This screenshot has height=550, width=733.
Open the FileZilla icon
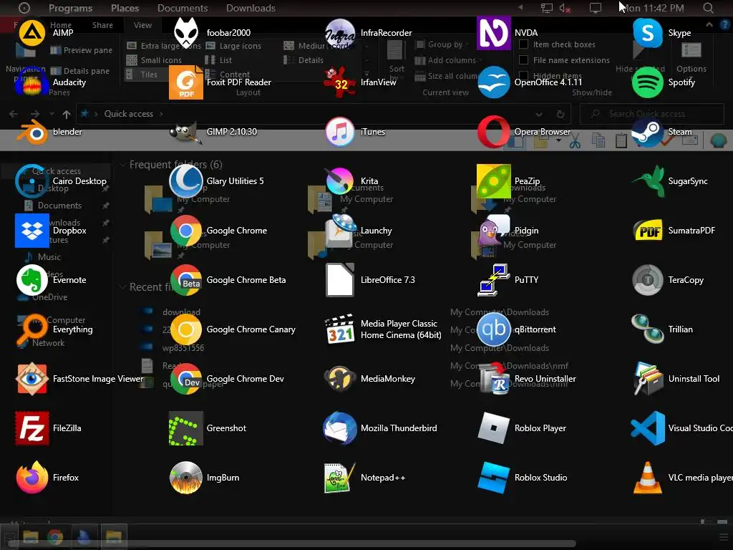31,428
